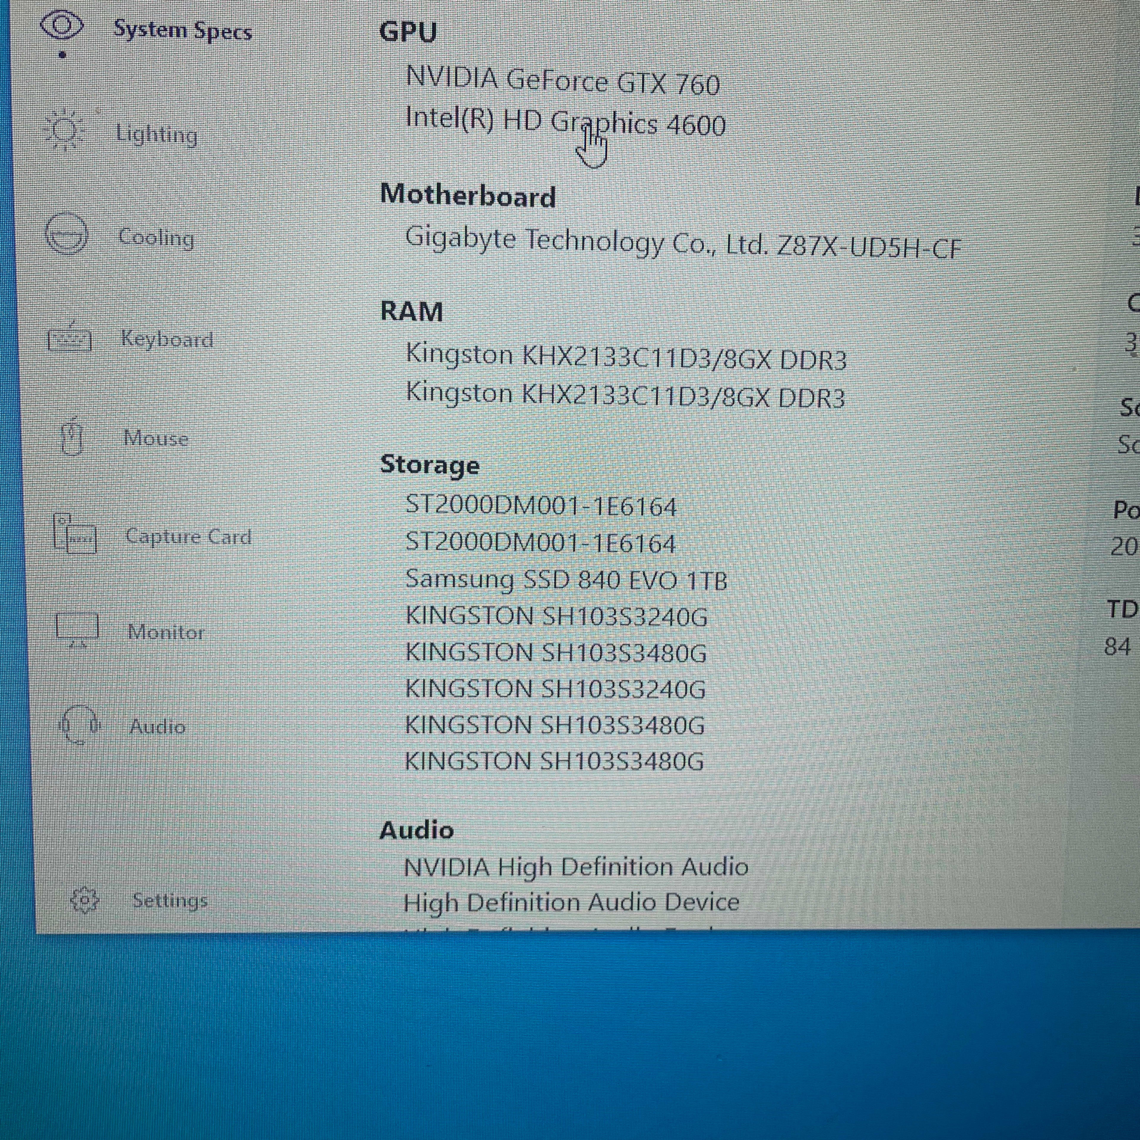Click the second KINGSTON SH103S3240G entry
The height and width of the screenshot is (1140, 1140).
(555, 689)
